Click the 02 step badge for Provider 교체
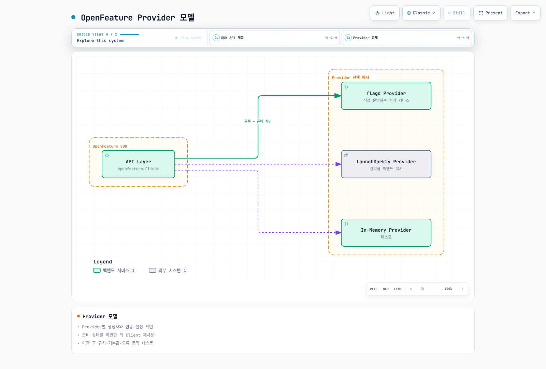The image size is (546, 369). (348, 38)
